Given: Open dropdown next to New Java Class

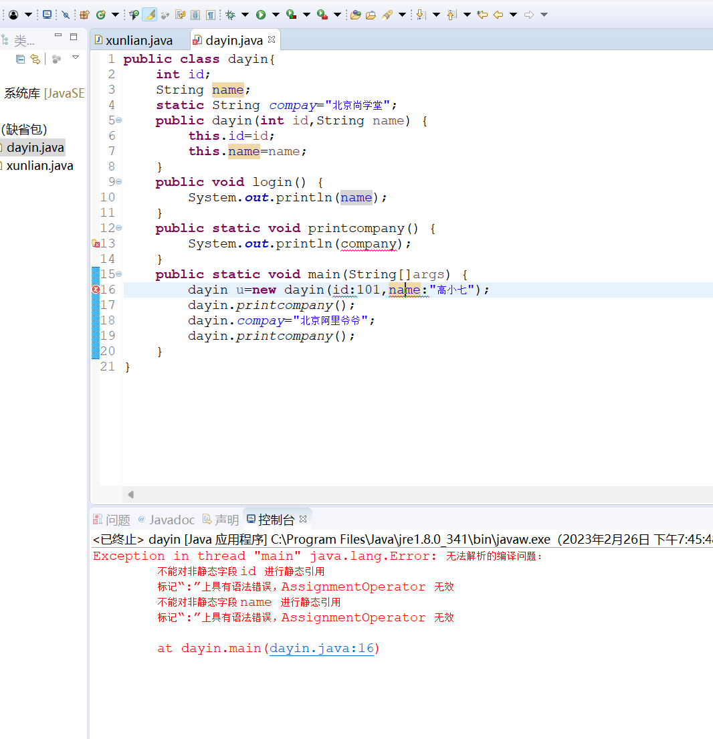Looking at the screenshot, I should 115,15.
